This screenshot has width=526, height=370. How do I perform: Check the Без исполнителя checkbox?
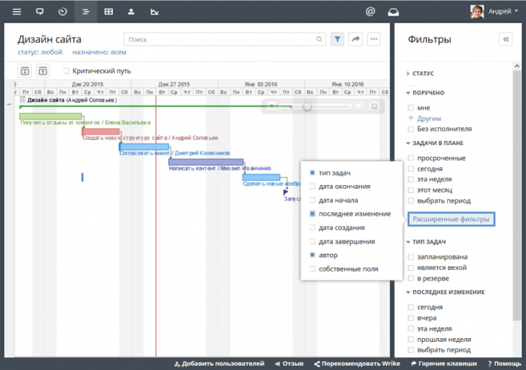point(410,129)
